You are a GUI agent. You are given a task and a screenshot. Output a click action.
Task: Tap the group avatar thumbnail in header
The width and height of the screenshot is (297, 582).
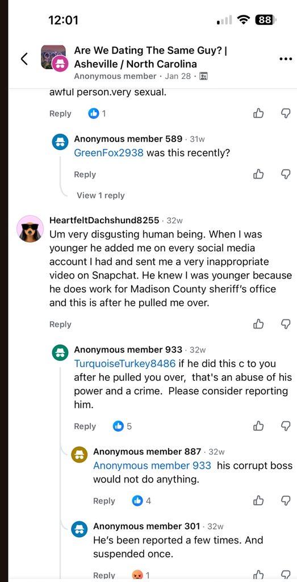tap(54, 57)
